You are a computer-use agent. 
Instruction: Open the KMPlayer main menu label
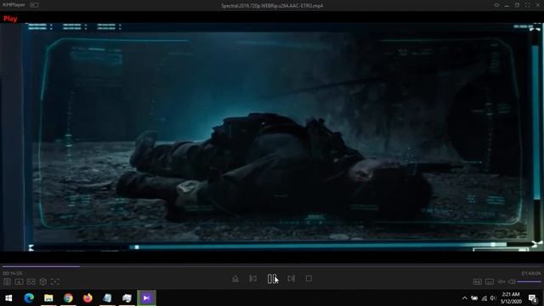14,5
